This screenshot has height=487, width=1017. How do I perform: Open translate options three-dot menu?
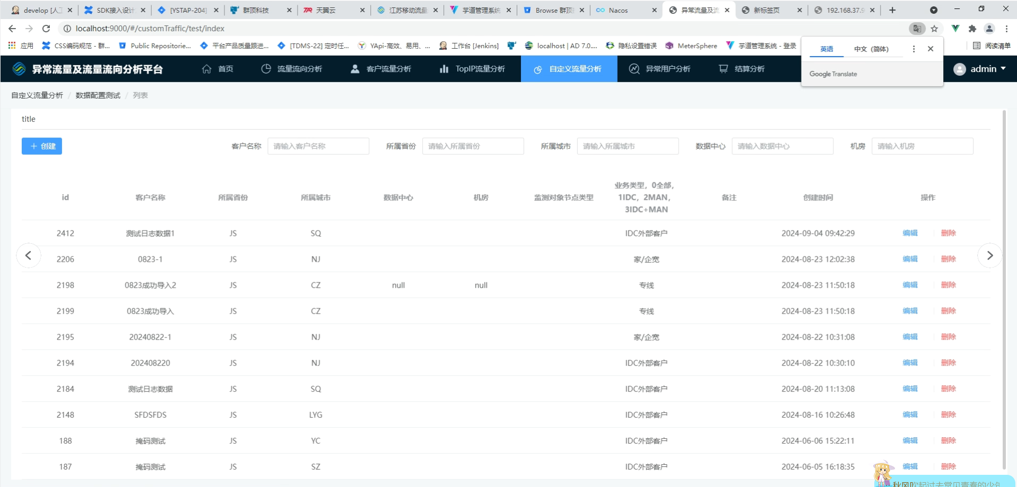point(914,49)
